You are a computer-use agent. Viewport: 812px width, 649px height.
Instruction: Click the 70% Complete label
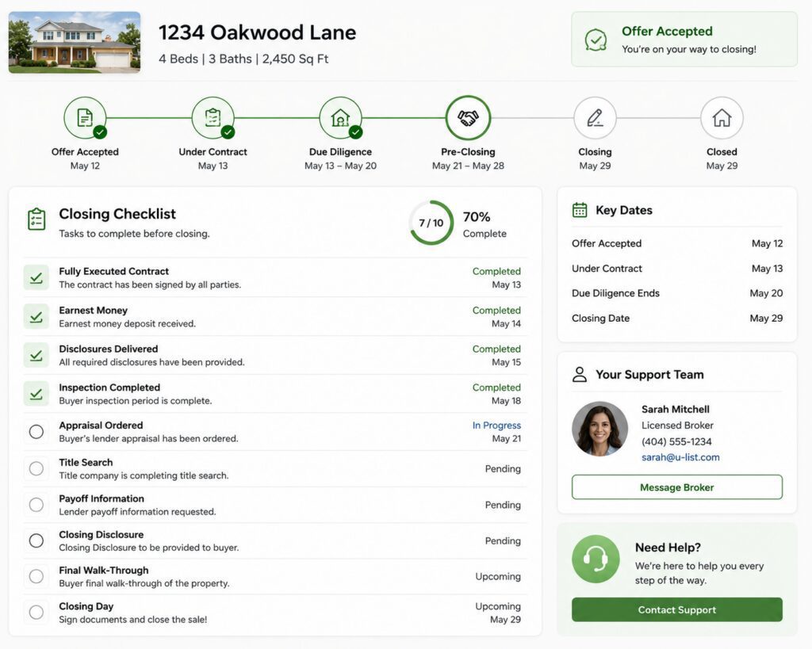coord(485,224)
